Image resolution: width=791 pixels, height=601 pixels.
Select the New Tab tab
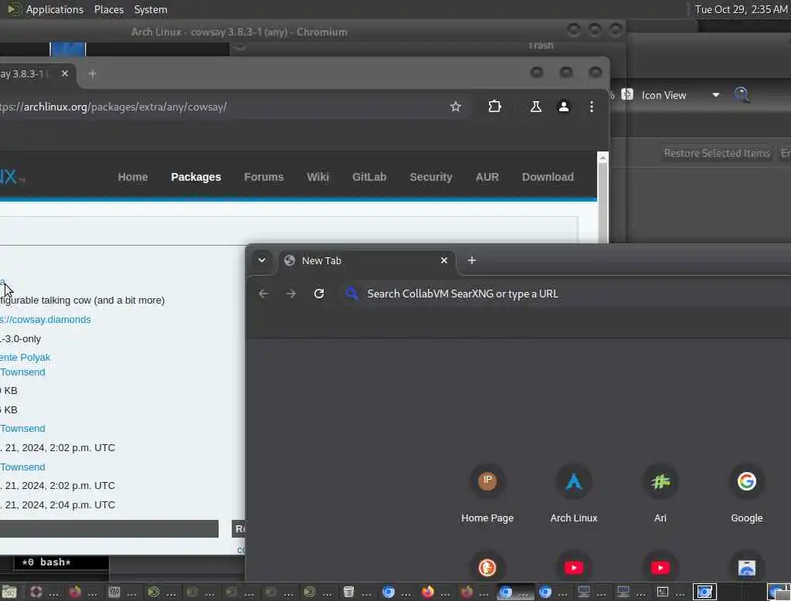[367, 261]
